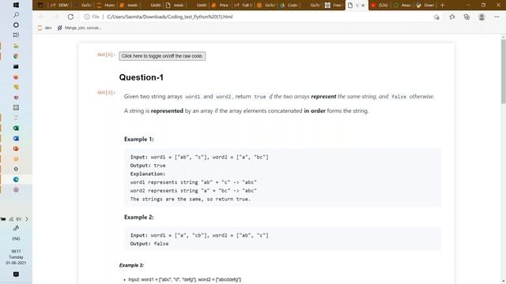
Task: Click 'Output: true' in Example 1
Action: click(148, 166)
